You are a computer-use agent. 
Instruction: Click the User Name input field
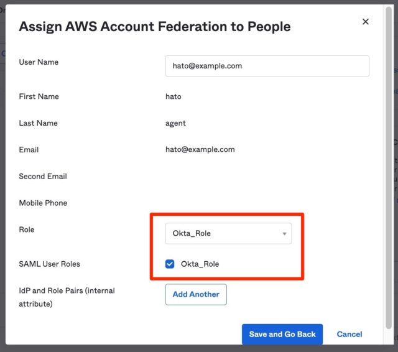click(267, 66)
